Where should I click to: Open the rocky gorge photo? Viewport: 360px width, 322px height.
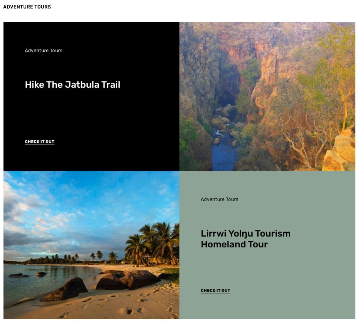click(x=267, y=96)
